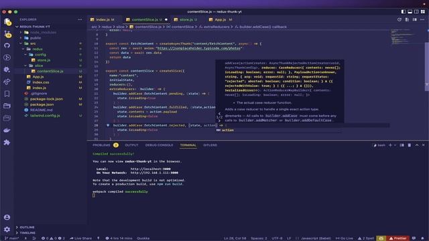The image size is (429, 241).
Task: Open the Bookmarks view in activity bar
Action: coord(7,94)
